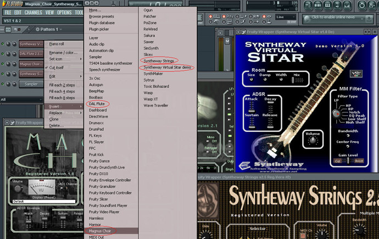Screen dimensions: 379x239
Task: Open the All channel filter dropdown
Action: (21, 99)
